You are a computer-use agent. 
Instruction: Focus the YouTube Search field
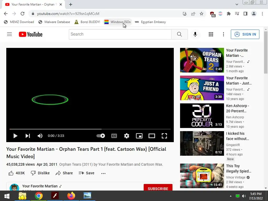coord(120,34)
